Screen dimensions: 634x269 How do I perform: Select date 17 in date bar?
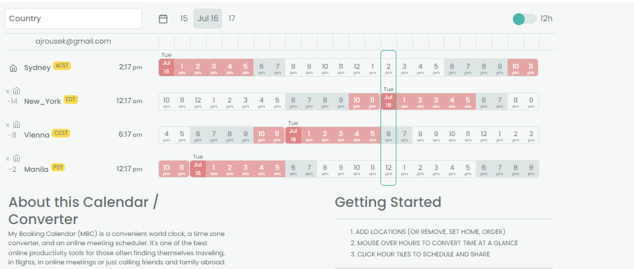point(232,19)
